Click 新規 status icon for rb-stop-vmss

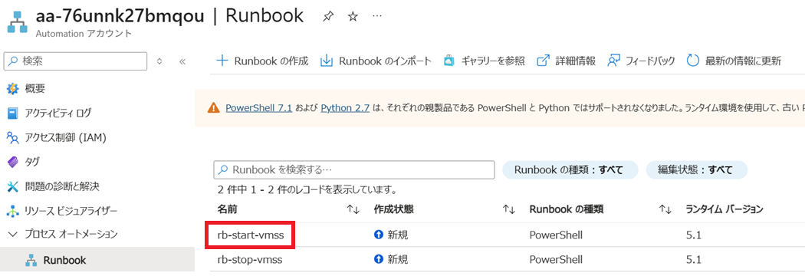pyautogui.click(x=379, y=260)
